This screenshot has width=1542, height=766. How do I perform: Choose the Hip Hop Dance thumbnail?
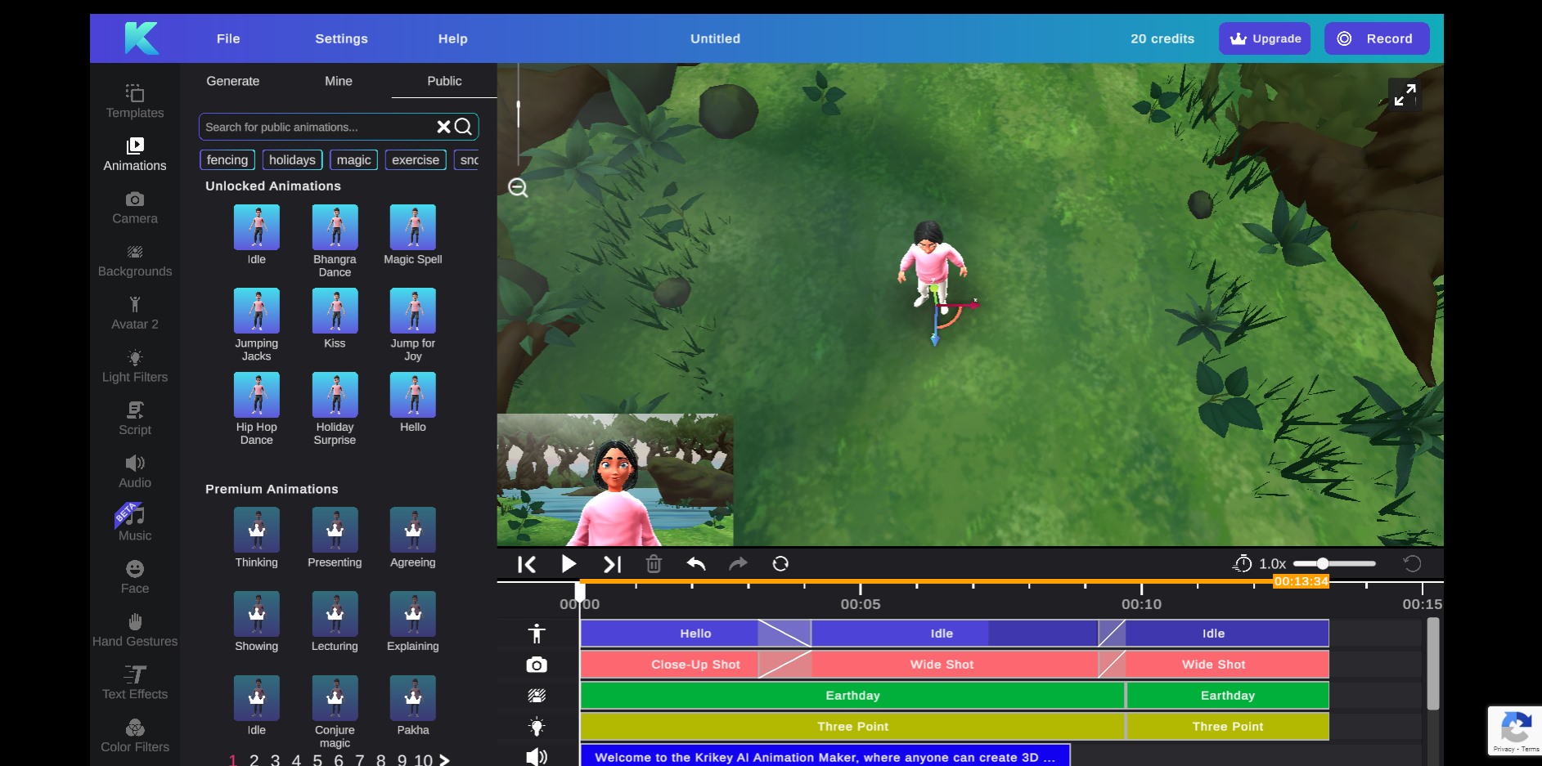pyautogui.click(x=257, y=395)
